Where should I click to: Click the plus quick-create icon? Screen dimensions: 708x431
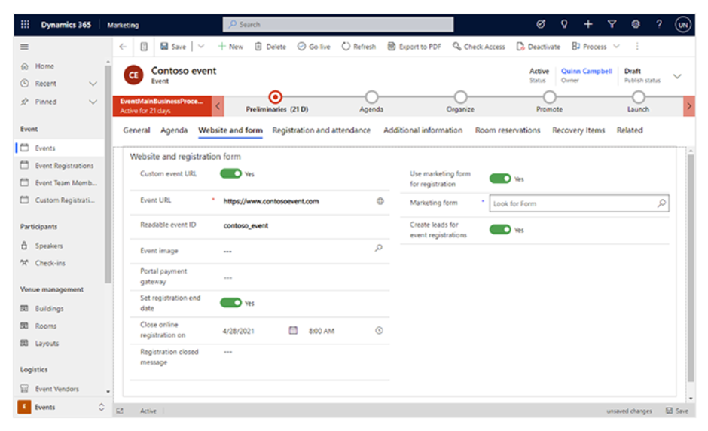coord(588,24)
